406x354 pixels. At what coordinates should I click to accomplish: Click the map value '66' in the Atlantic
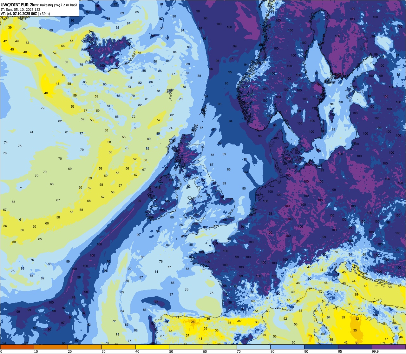(x=52, y=184)
